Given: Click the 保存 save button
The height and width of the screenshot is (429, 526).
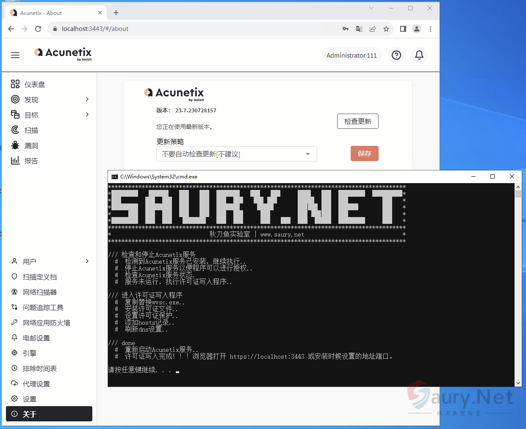Looking at the screenshot, I should coord(364,153).
